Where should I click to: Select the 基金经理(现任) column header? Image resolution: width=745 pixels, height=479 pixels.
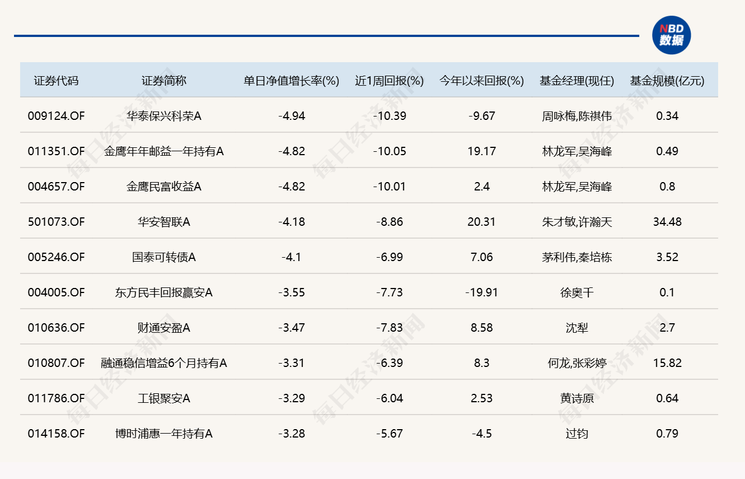577,81
